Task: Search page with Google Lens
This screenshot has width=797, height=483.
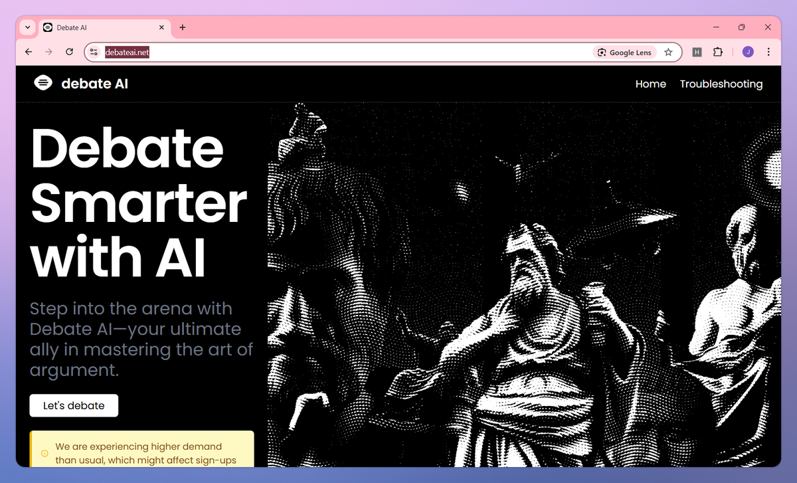Action: point(624,52)
